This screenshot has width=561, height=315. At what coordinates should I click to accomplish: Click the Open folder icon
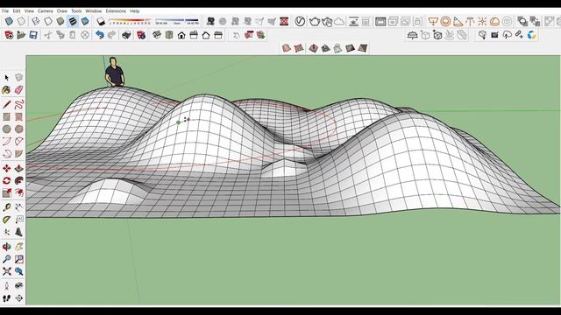(21, 35)
